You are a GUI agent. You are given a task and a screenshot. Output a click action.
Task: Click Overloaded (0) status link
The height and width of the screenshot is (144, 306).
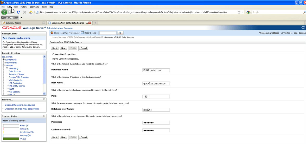[x=27, y=132]
